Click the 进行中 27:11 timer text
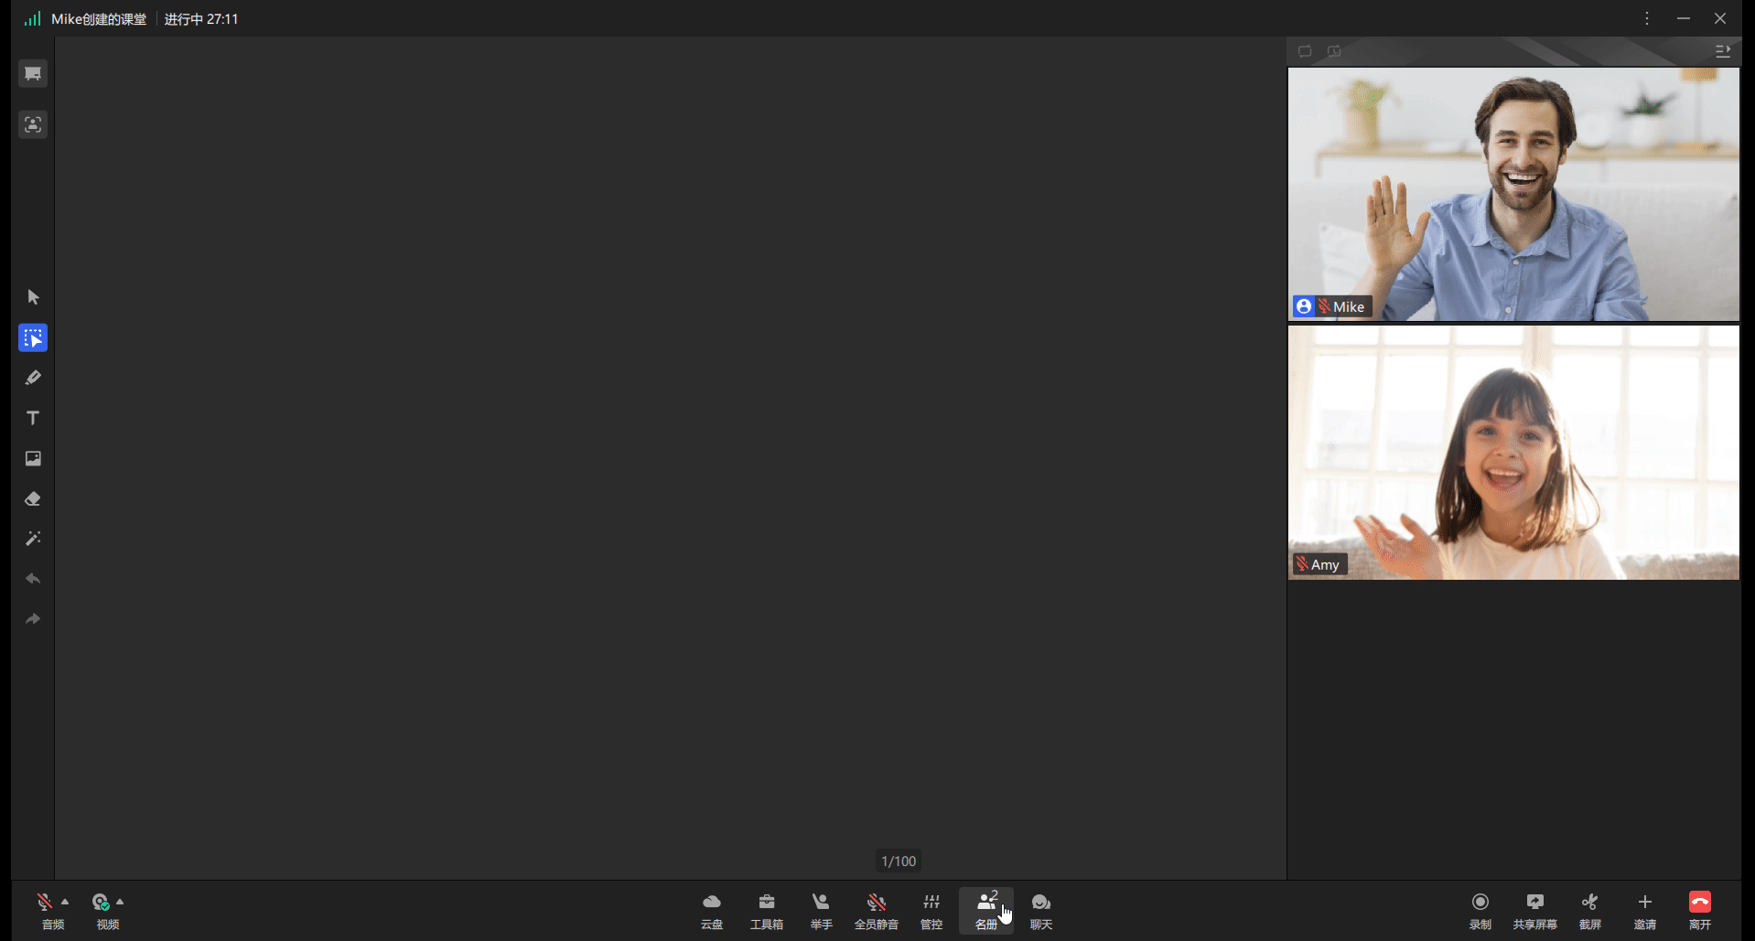1755x941 pixels. 201,19
